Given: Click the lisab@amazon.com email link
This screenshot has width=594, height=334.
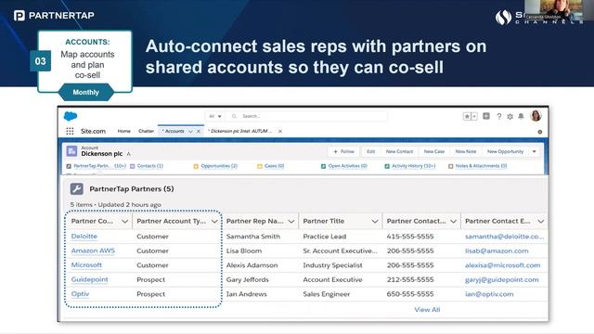Looking at the screenshot, I should [497, 250].
